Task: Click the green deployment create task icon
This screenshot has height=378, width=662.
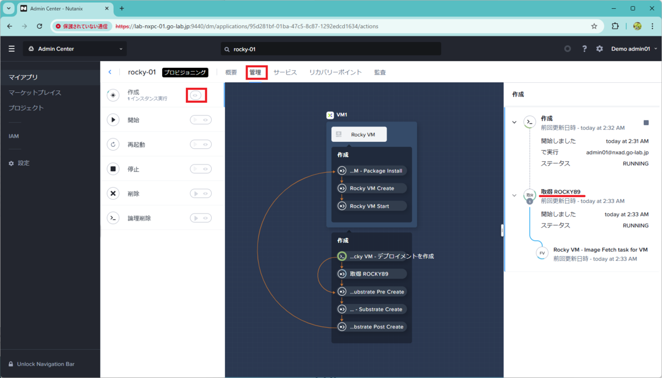Action: 341,256
